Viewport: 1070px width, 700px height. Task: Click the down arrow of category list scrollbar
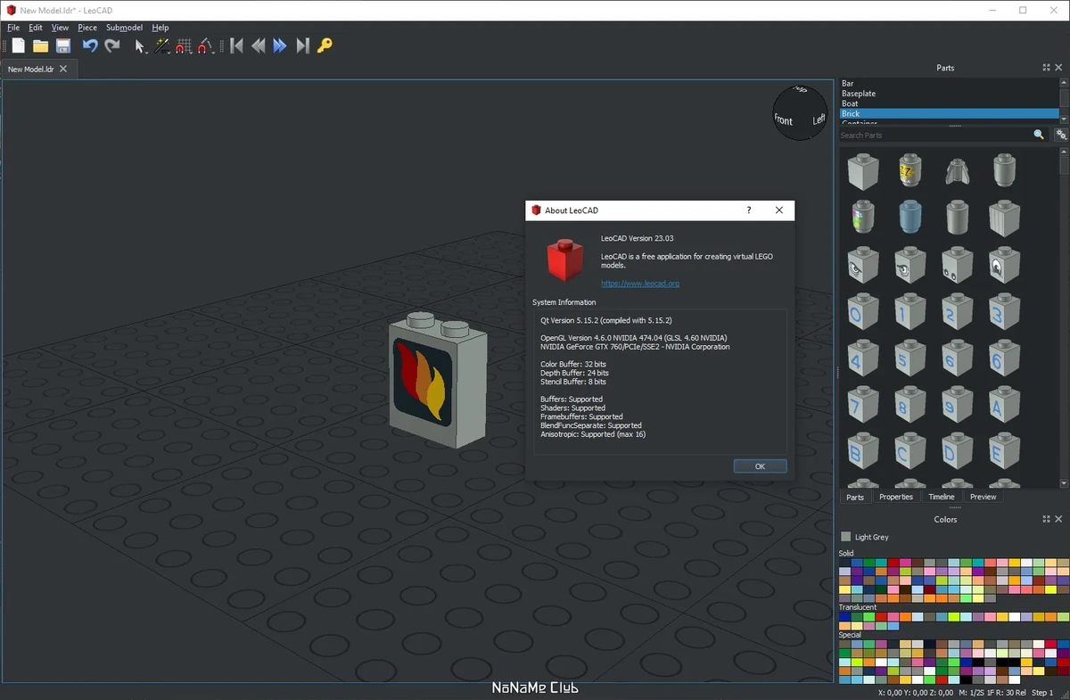coord(1065,119)
